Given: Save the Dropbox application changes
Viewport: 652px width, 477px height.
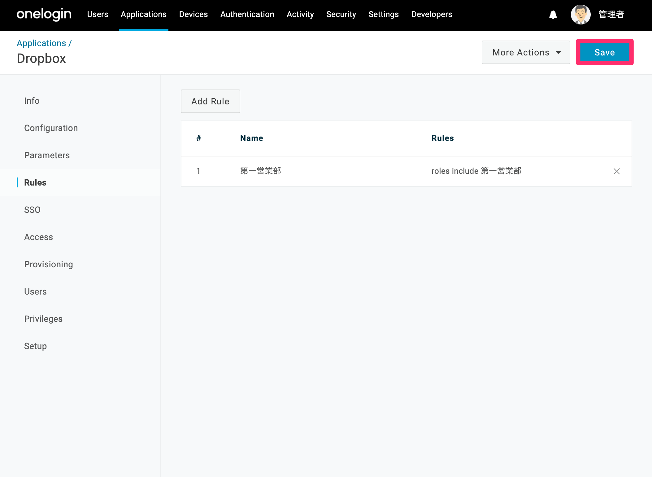Looking at the screenshot, I should [604, 52].
